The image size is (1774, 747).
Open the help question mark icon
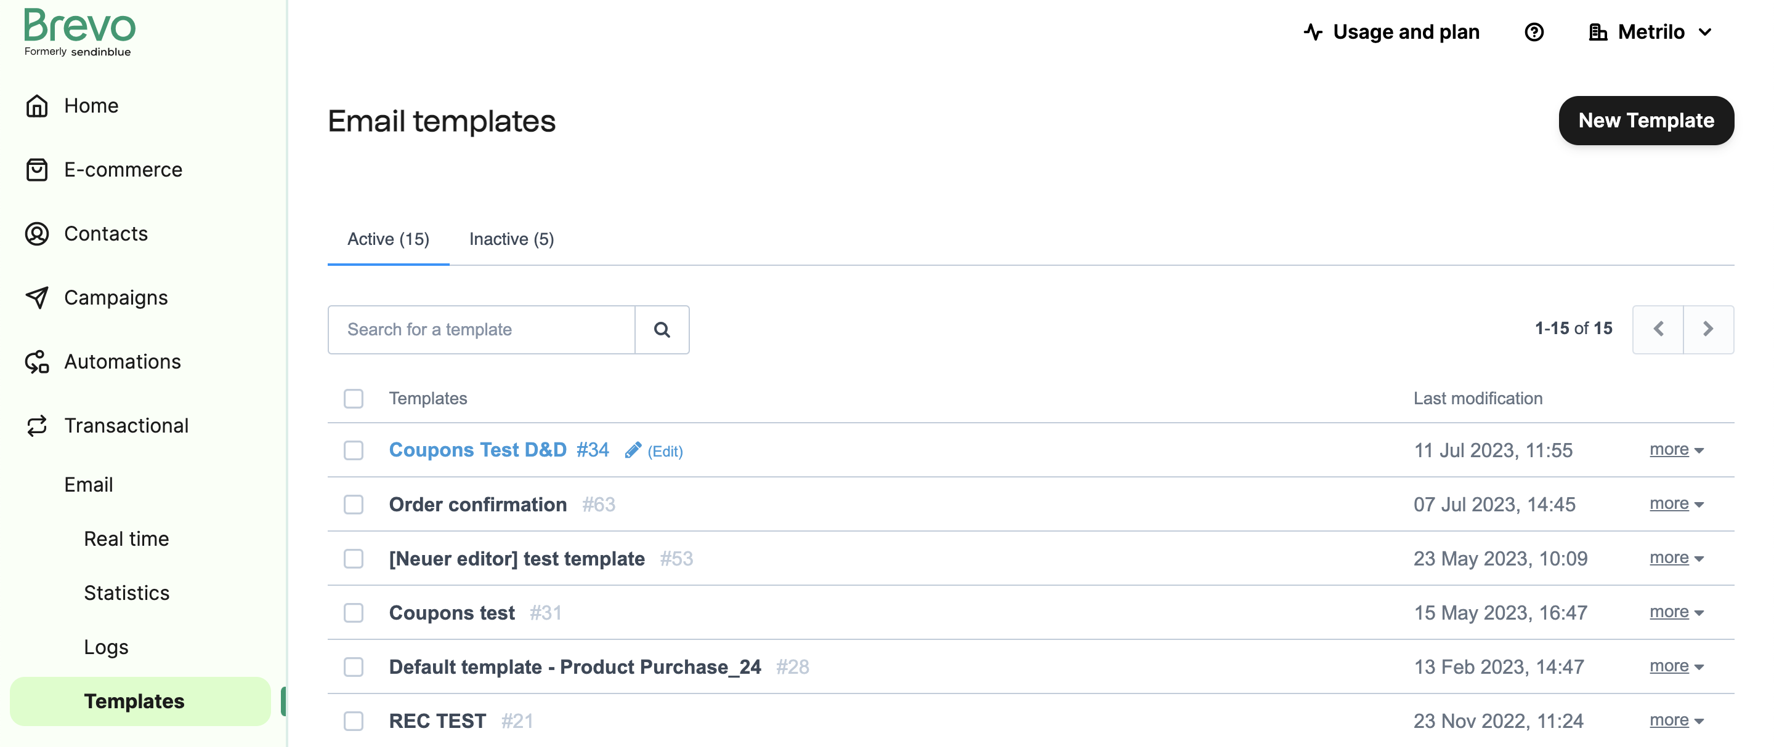pos(1534,33)
